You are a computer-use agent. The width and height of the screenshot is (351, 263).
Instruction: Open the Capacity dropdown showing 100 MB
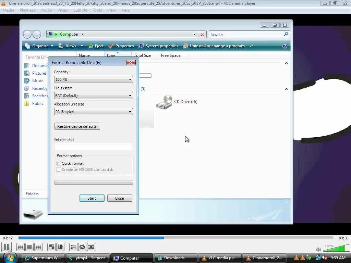(x=93, y=79)
